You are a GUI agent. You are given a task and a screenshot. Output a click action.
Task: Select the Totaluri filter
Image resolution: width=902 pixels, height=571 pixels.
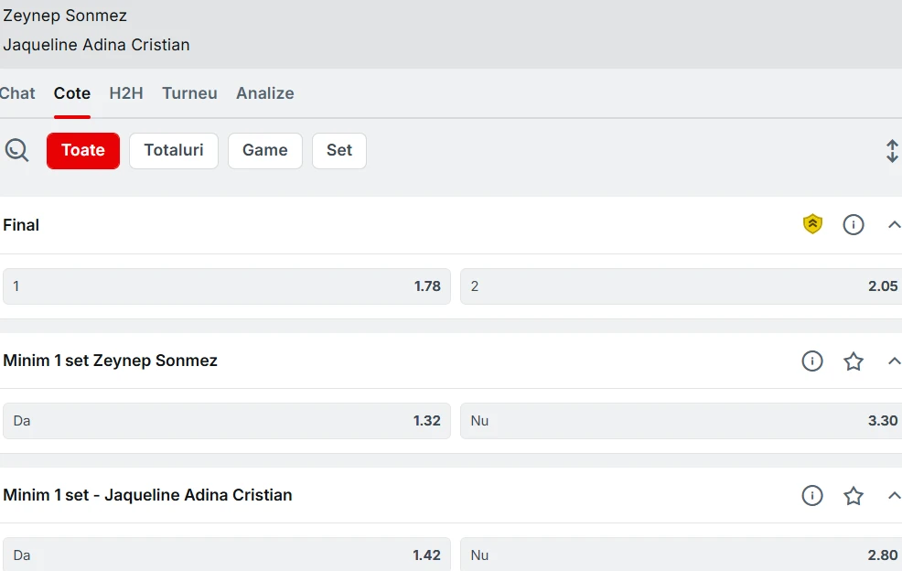point(174,151)
